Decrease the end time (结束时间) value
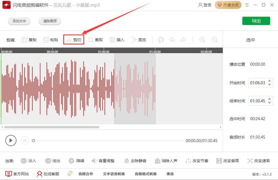This screenshot has width=278, height=180. (269, 103)
